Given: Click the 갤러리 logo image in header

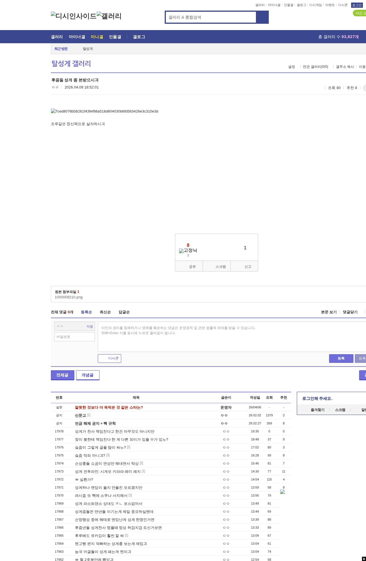Looking at the screenshot, I should pos(109,16).
